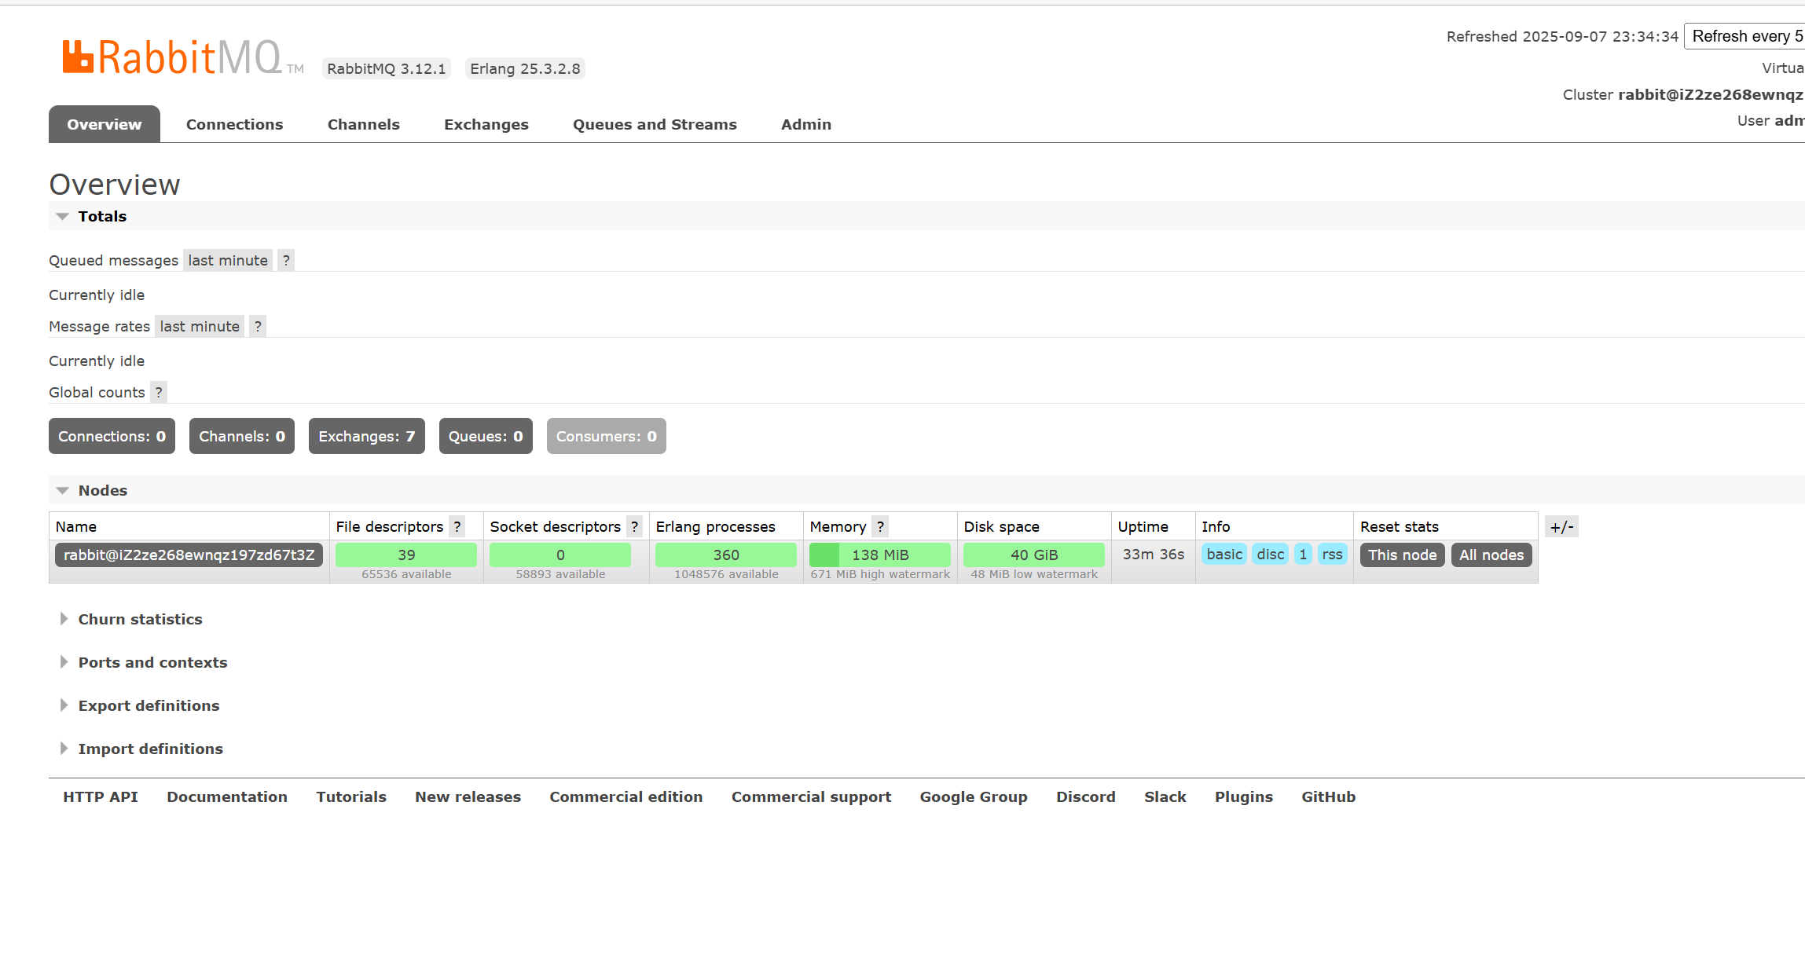Image resolution: width=1805 pixels, height=963 pixels.
Task: Switch to the Overview tab
Action: coord(105,124)
